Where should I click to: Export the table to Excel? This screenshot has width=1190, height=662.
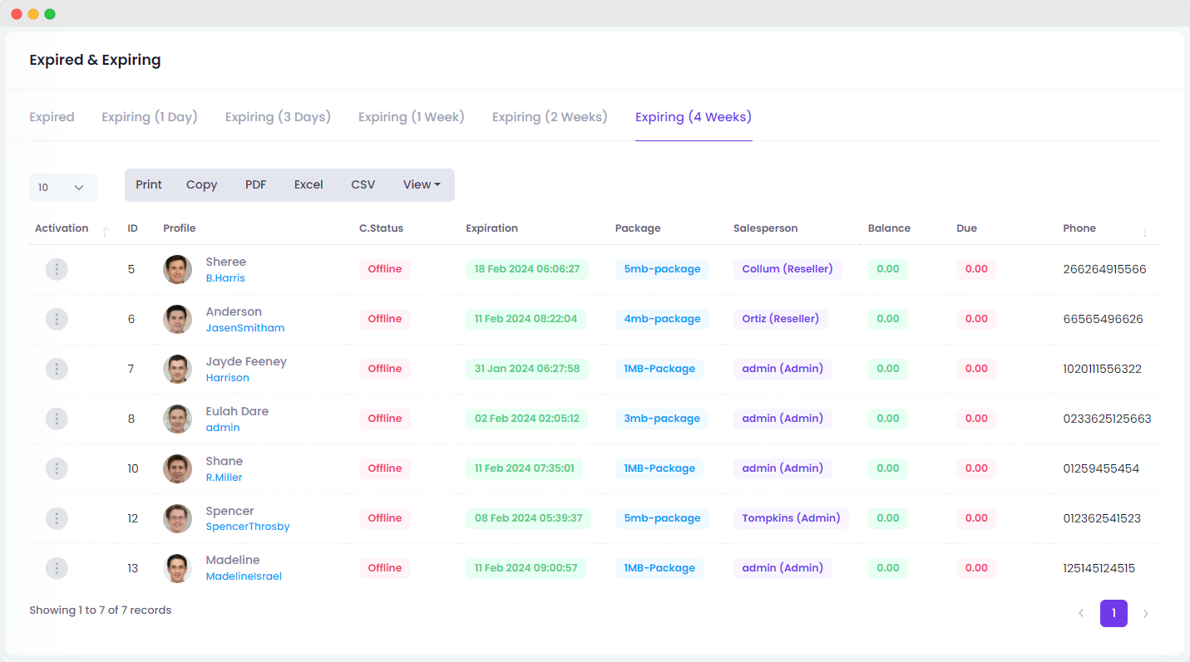[309, 185]
